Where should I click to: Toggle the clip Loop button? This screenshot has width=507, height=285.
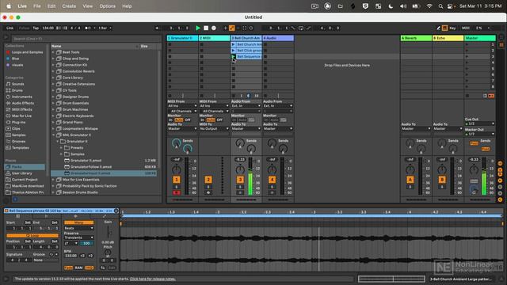pos(32,236)
